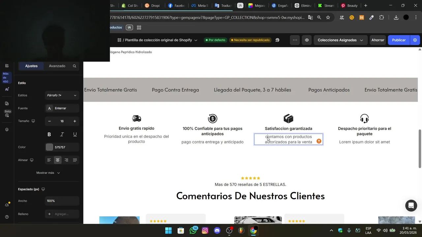Switch to the Meta browser tab
The image size is (422, 237).
[x=200, y=6]
